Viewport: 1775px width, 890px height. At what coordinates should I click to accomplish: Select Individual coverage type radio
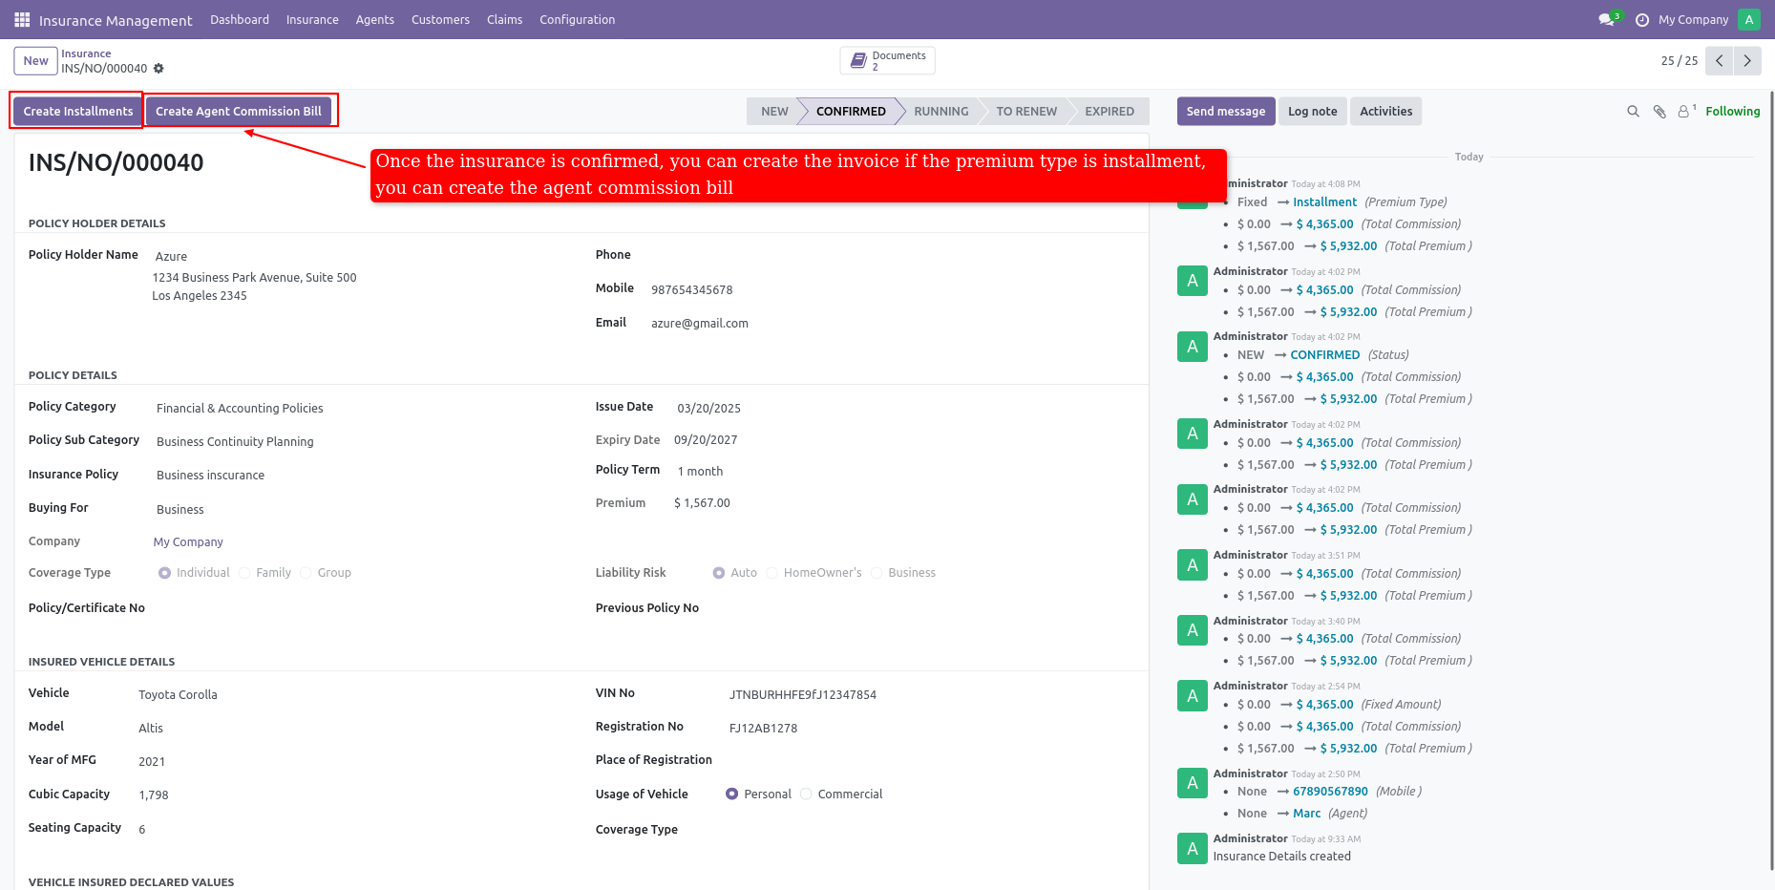[x=164, y=573]
